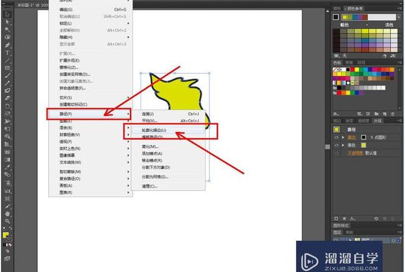Select the Rotate tool

(x=7, y=106)
